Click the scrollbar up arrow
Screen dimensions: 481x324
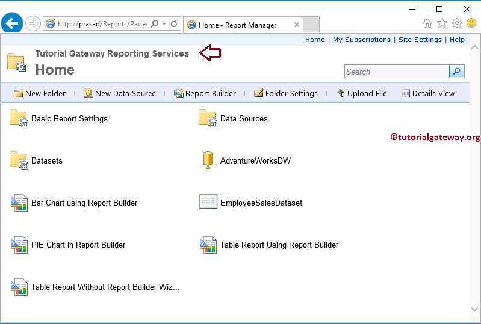click(x=474, y=47)
